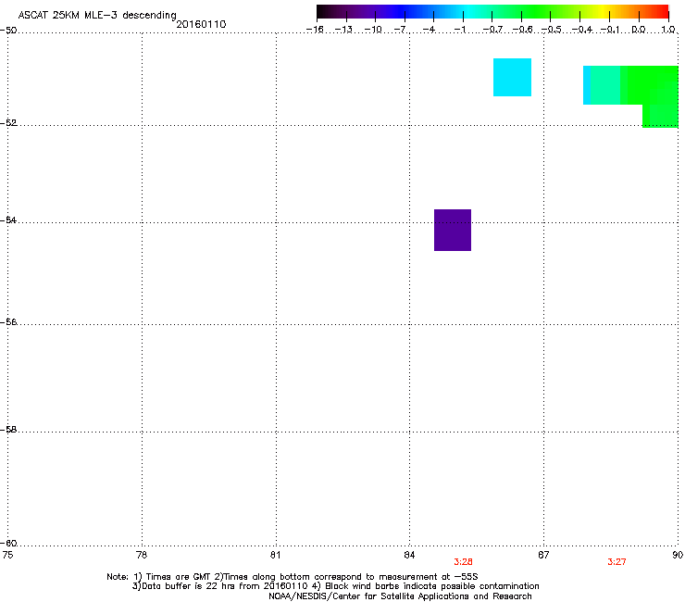Click the latitude axis label '-52'
Viewport: 685px width, 602px height.
pos(8,123)
